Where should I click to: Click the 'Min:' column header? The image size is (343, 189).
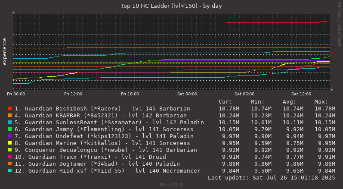click(x=257, y=102)
